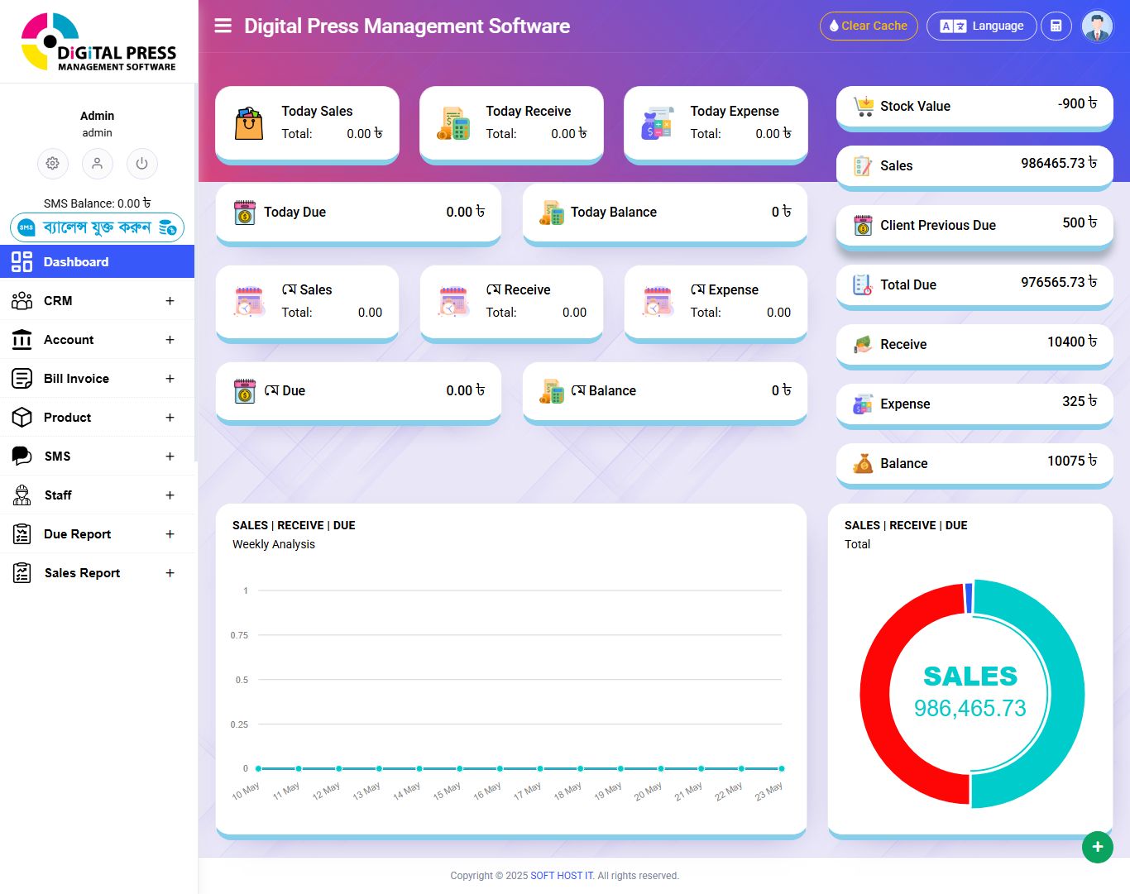Click the Clear Cache button
Viewport: 1130px width, 894px height.
point(869,26)
